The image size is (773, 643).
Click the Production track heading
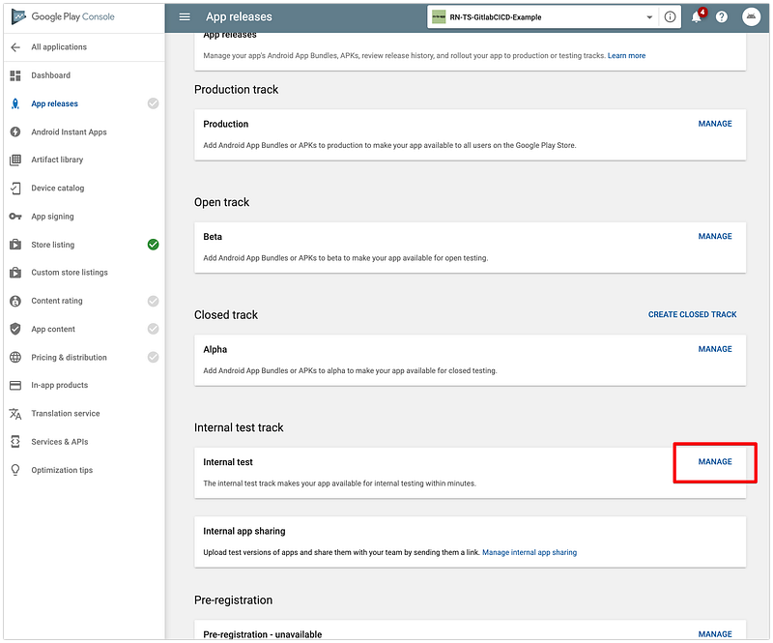click(x=236, y=90)
